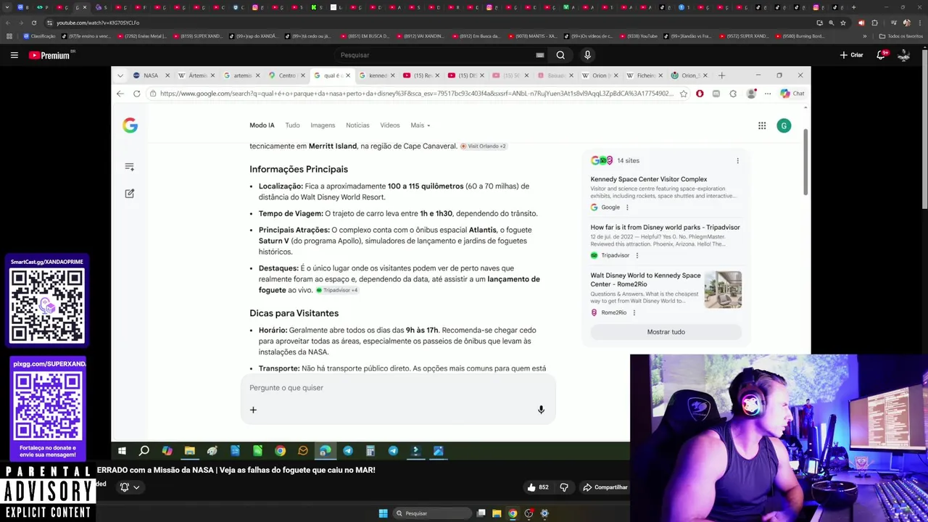Like the video with thumbs up
Viewport: 928px width, 522px height.
click(537, 487)
